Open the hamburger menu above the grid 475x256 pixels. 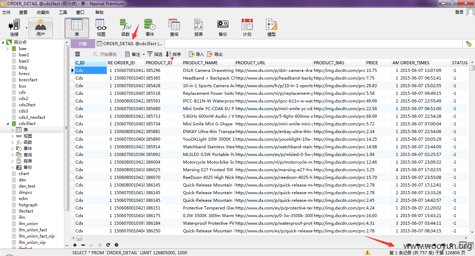[78, 54]
